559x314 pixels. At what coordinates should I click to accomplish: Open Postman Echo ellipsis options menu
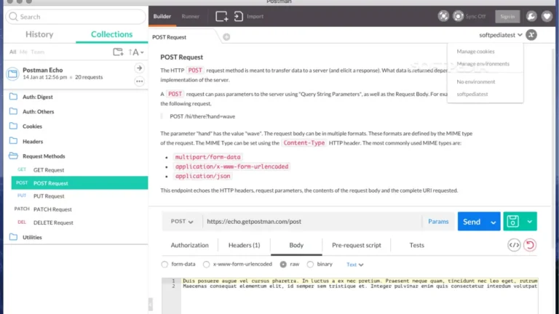(140, 81)
